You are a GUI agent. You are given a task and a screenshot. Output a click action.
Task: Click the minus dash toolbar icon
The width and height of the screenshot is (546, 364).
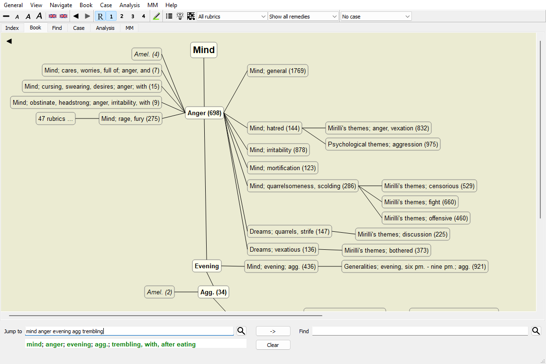[6, 17]
